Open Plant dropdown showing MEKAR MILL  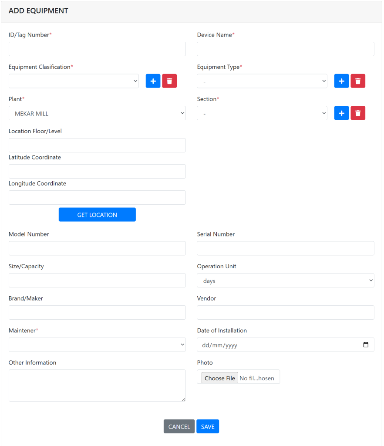click(x=97, y=113)
